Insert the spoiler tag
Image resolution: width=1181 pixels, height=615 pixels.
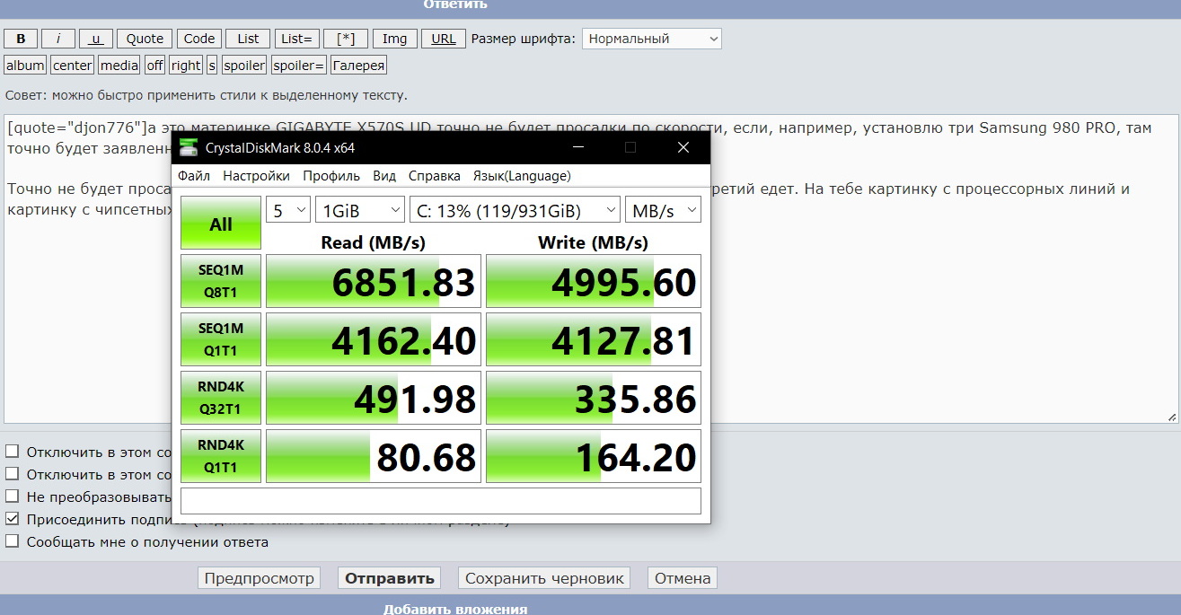pos(244,66)
